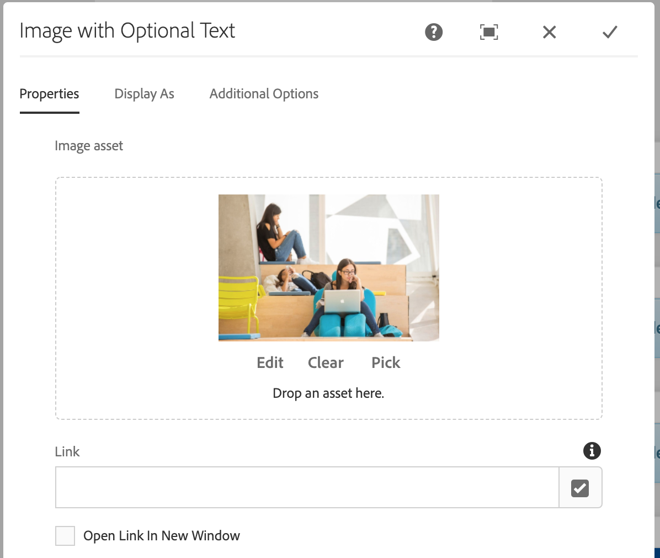Switch to the Display As tab
Image resolution: width=660 pixels, height=558 pixels.
[x=144, y=94]
